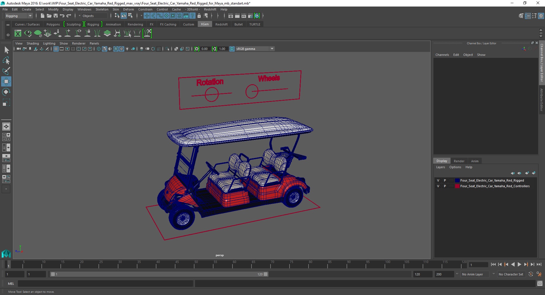The width and height of the screenshot is (545, 295).
Task: Choose the Paint selection tool
Action: pos(6,71)
